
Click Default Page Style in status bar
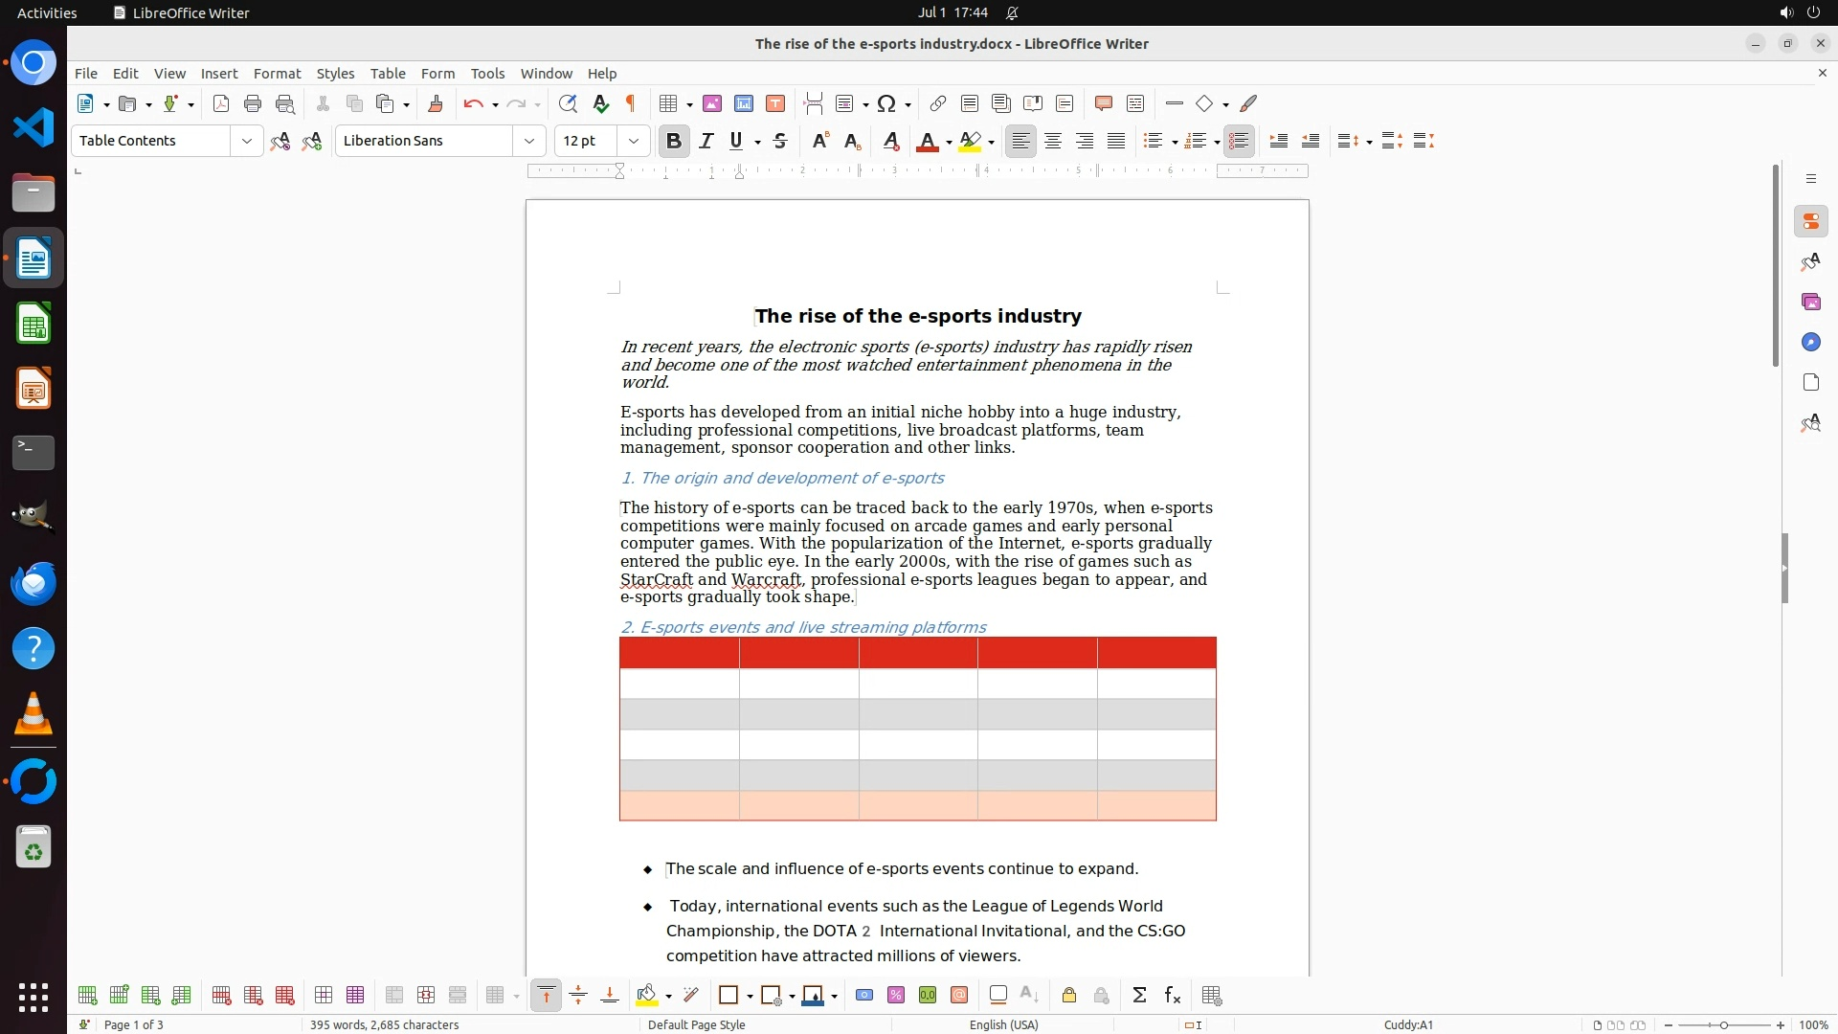click(696, 1024)
